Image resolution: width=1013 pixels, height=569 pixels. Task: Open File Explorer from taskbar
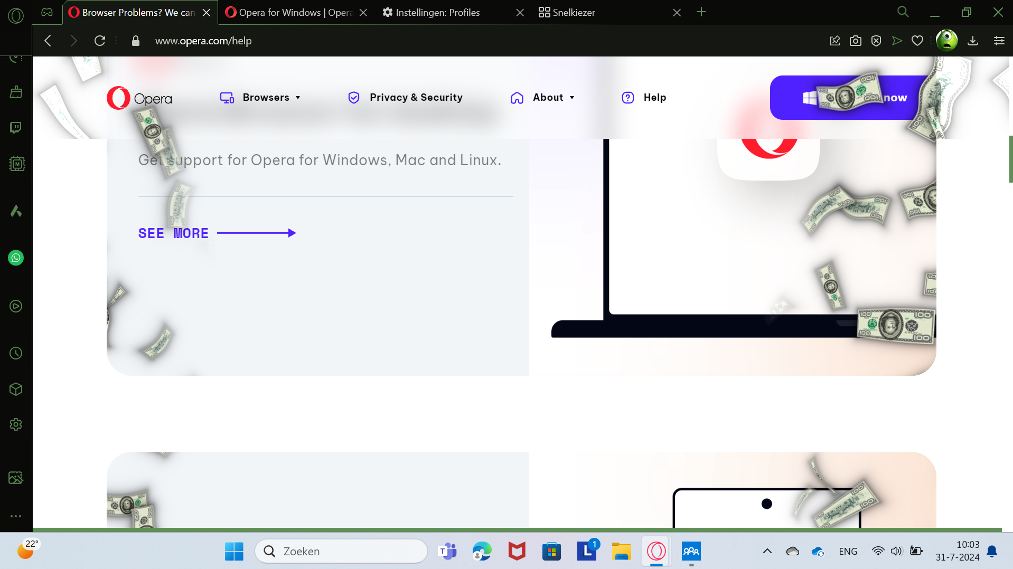[621, 551]
